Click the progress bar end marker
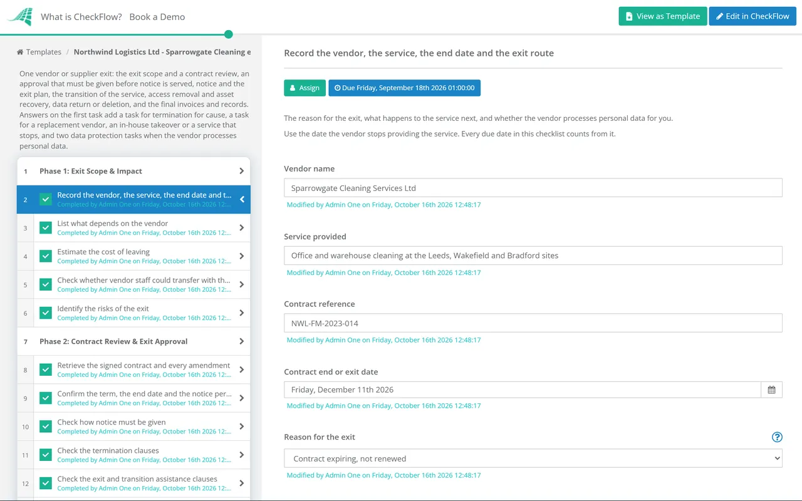This screenshot has height=501, width=802. pos(228,34)
